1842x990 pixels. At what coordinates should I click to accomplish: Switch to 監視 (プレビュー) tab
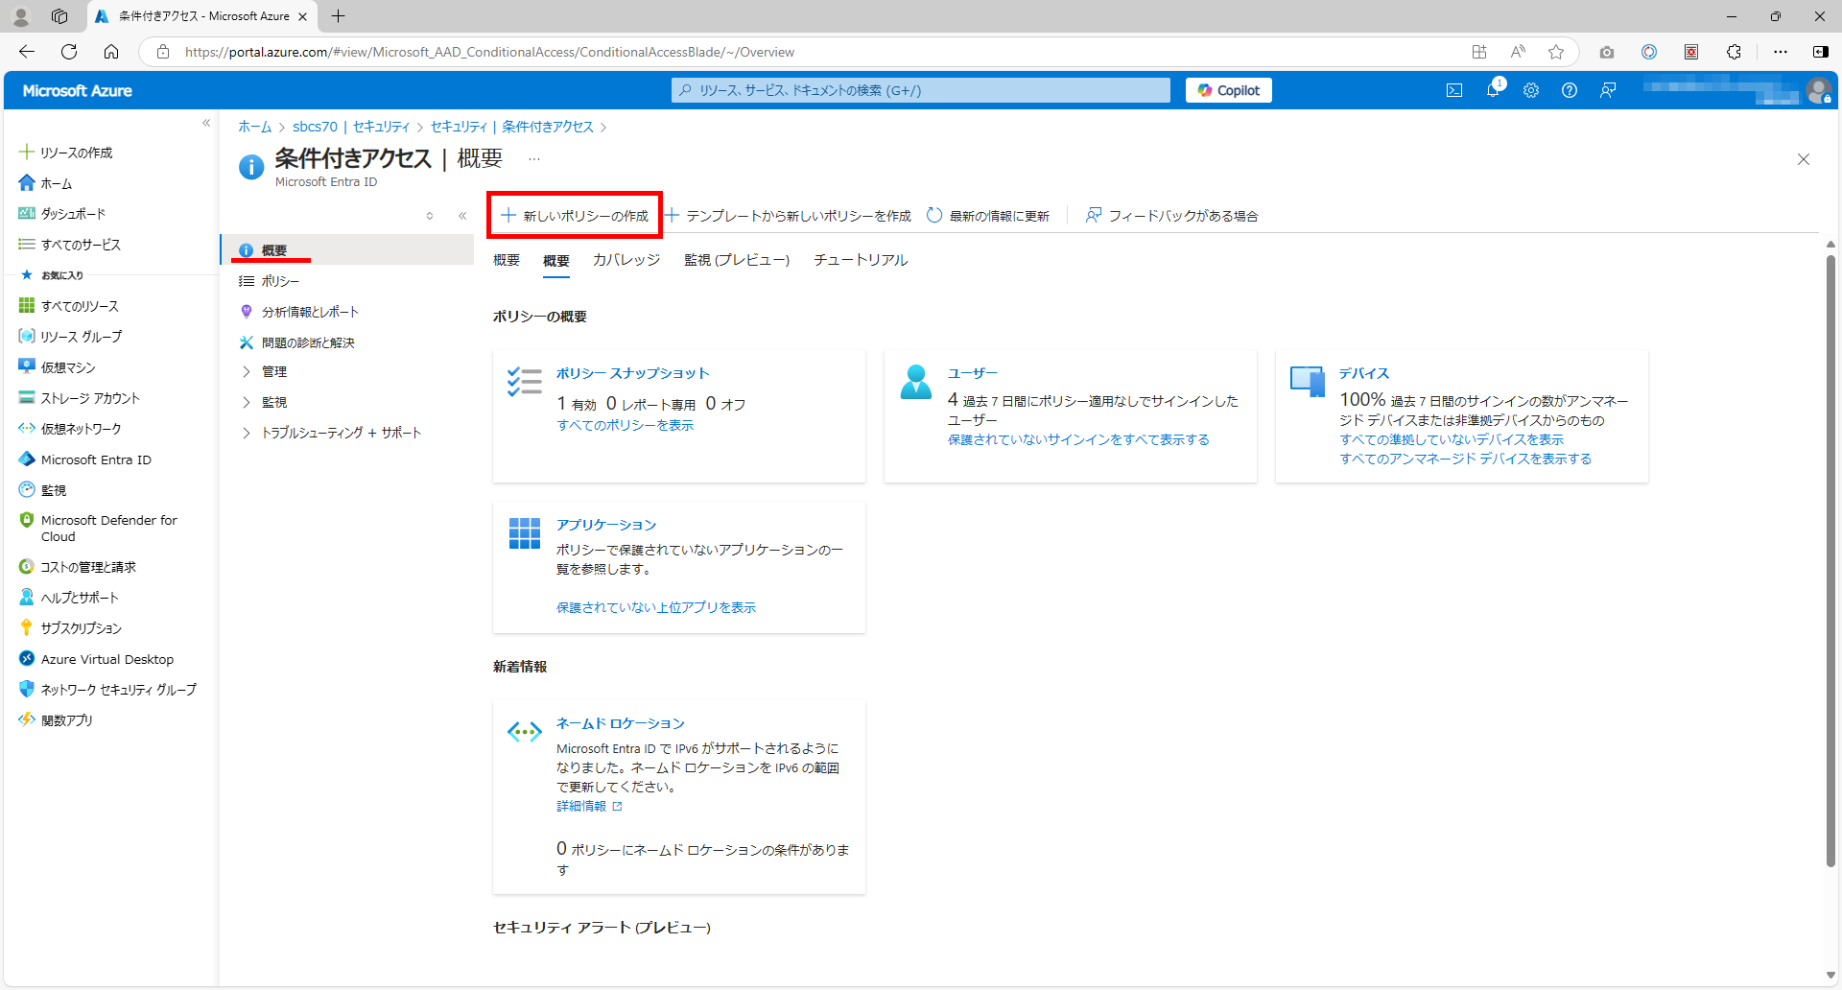coord(737,260)
